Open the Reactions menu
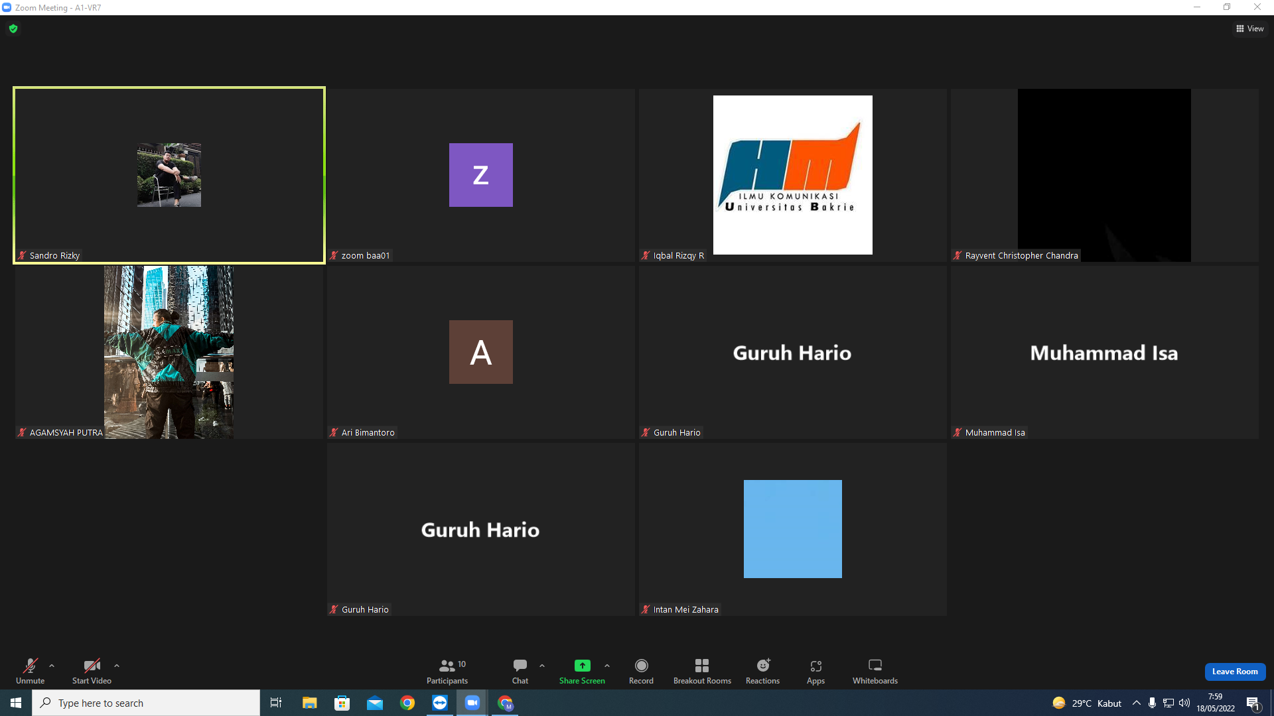The height and width of the screenshot is (716, 1274). 762,671
